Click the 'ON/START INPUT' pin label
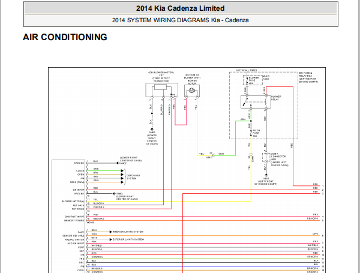360x273 pixels. (74, 217)
